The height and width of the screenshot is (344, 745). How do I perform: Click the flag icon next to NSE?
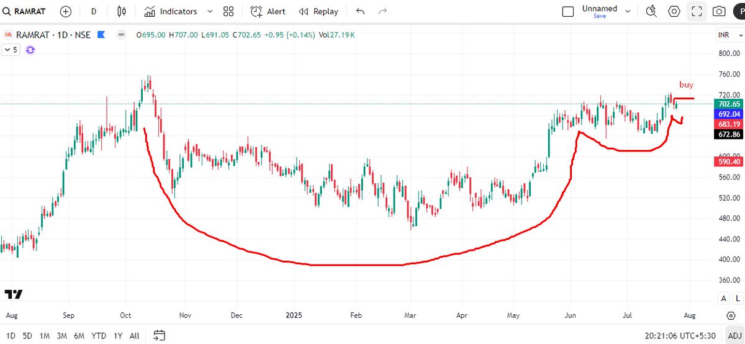(x=101, y=35)
